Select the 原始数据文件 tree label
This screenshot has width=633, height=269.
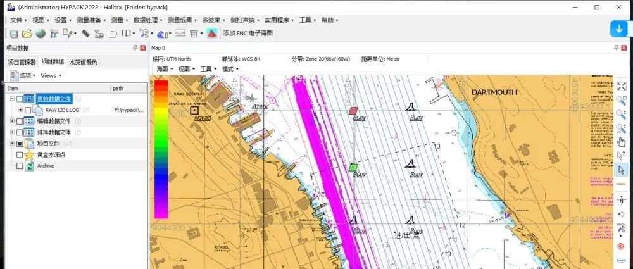tap(54, 99)
